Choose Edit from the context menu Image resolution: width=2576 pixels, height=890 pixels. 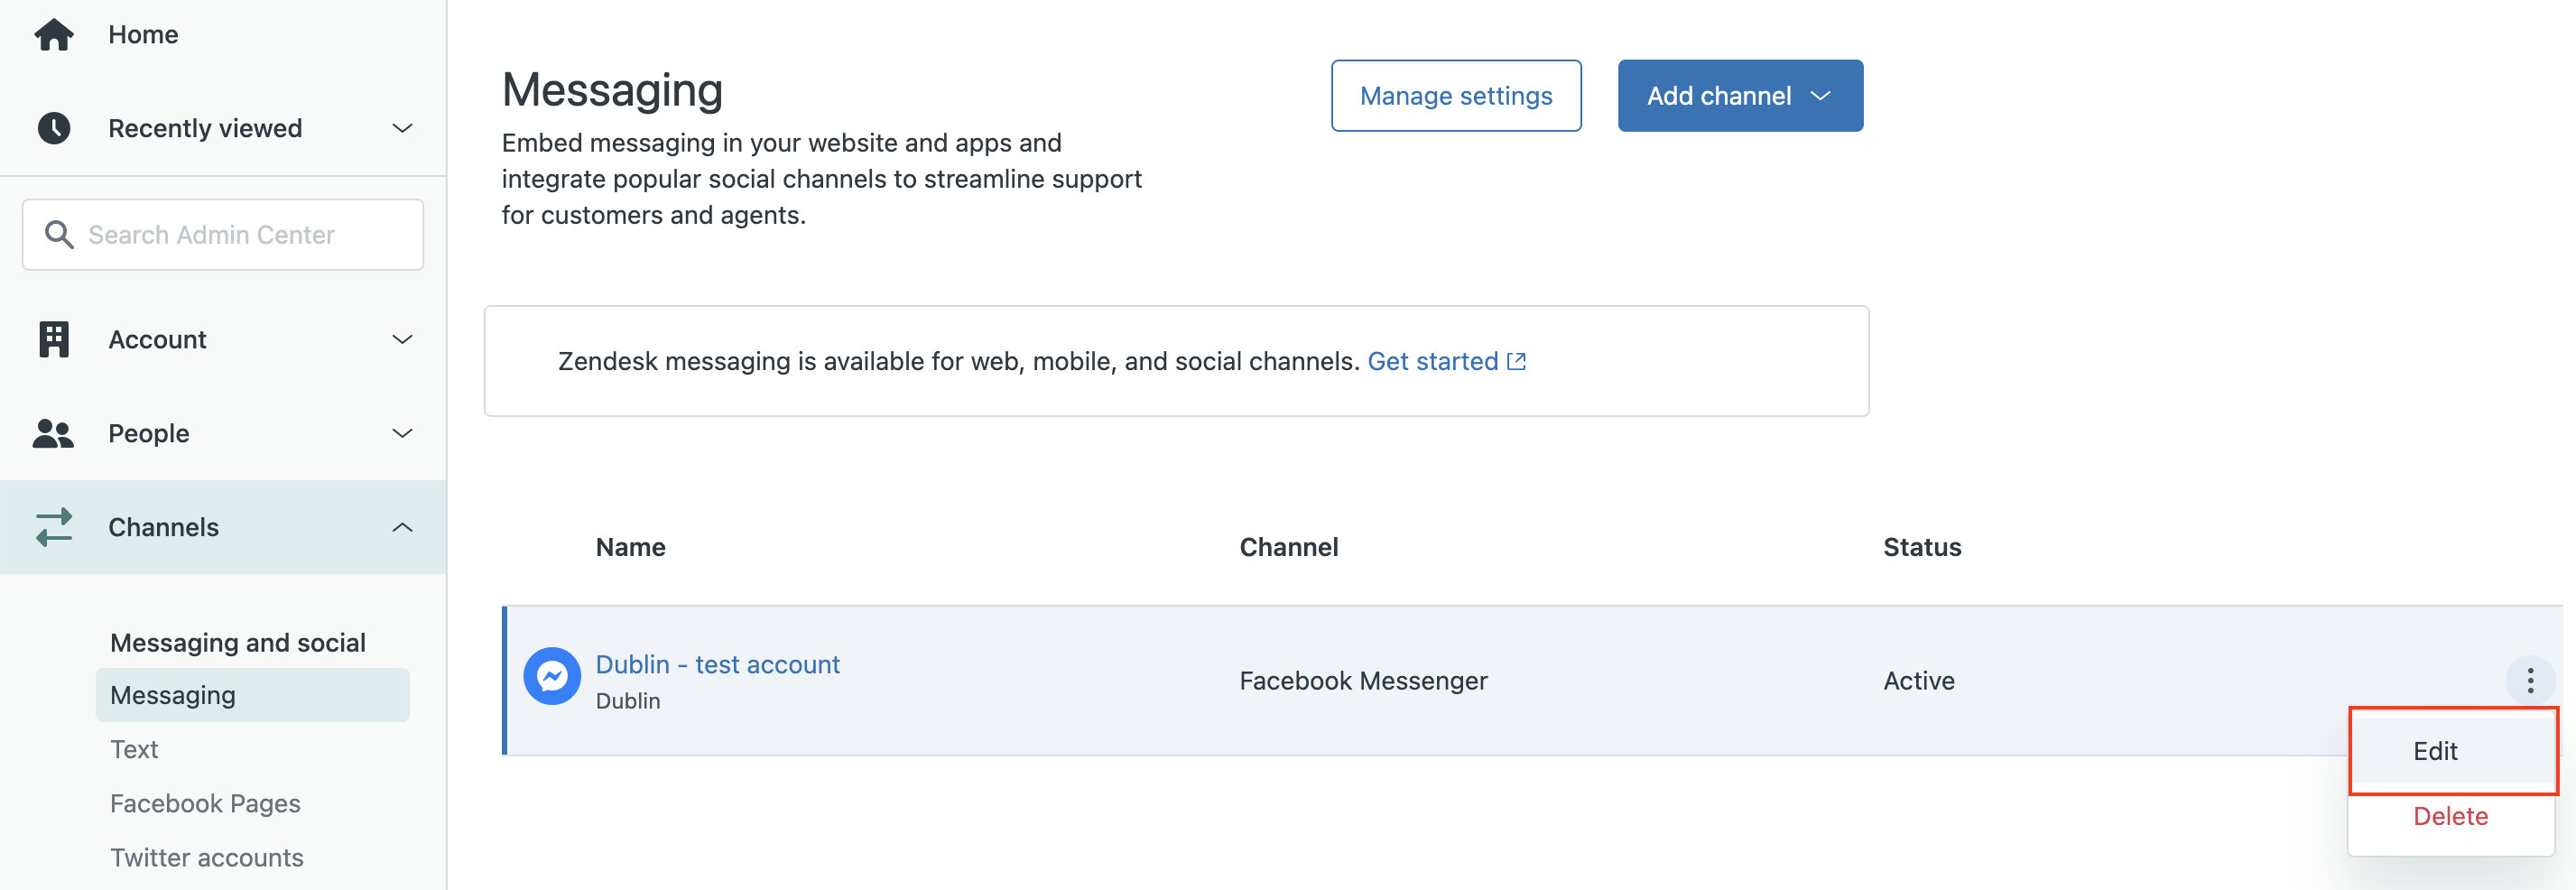click(2452, 751)
